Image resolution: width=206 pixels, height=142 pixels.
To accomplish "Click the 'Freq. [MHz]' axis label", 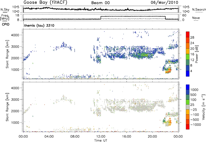I will [5, 17].
